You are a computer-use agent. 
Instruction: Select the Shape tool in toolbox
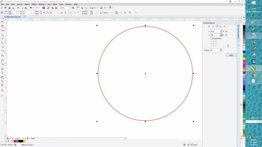pyautogui.click(x=2, y=22)
